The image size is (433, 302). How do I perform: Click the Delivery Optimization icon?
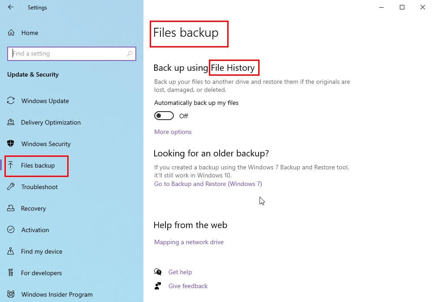point(11,122)
